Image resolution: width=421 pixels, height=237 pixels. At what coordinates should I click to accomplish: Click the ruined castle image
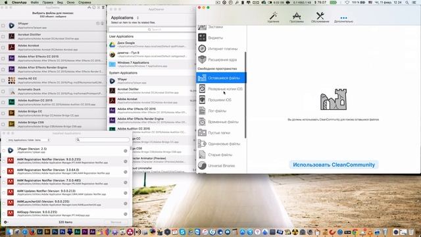334,99
